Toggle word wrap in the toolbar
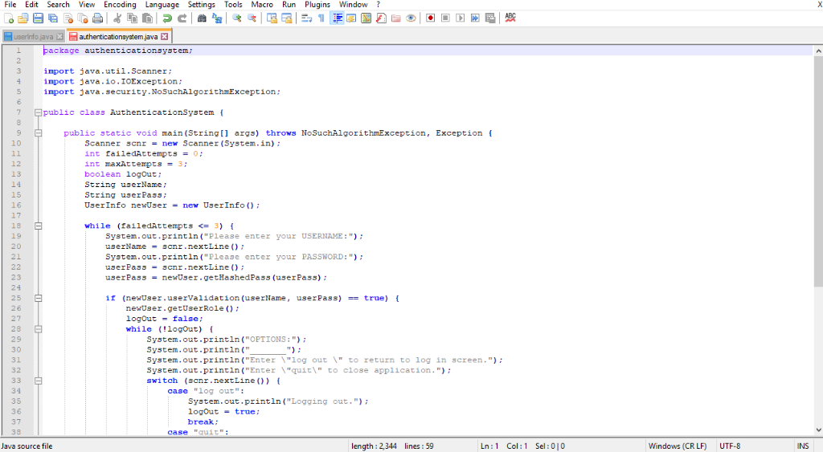The image size is (823, 452). [306, 18]
